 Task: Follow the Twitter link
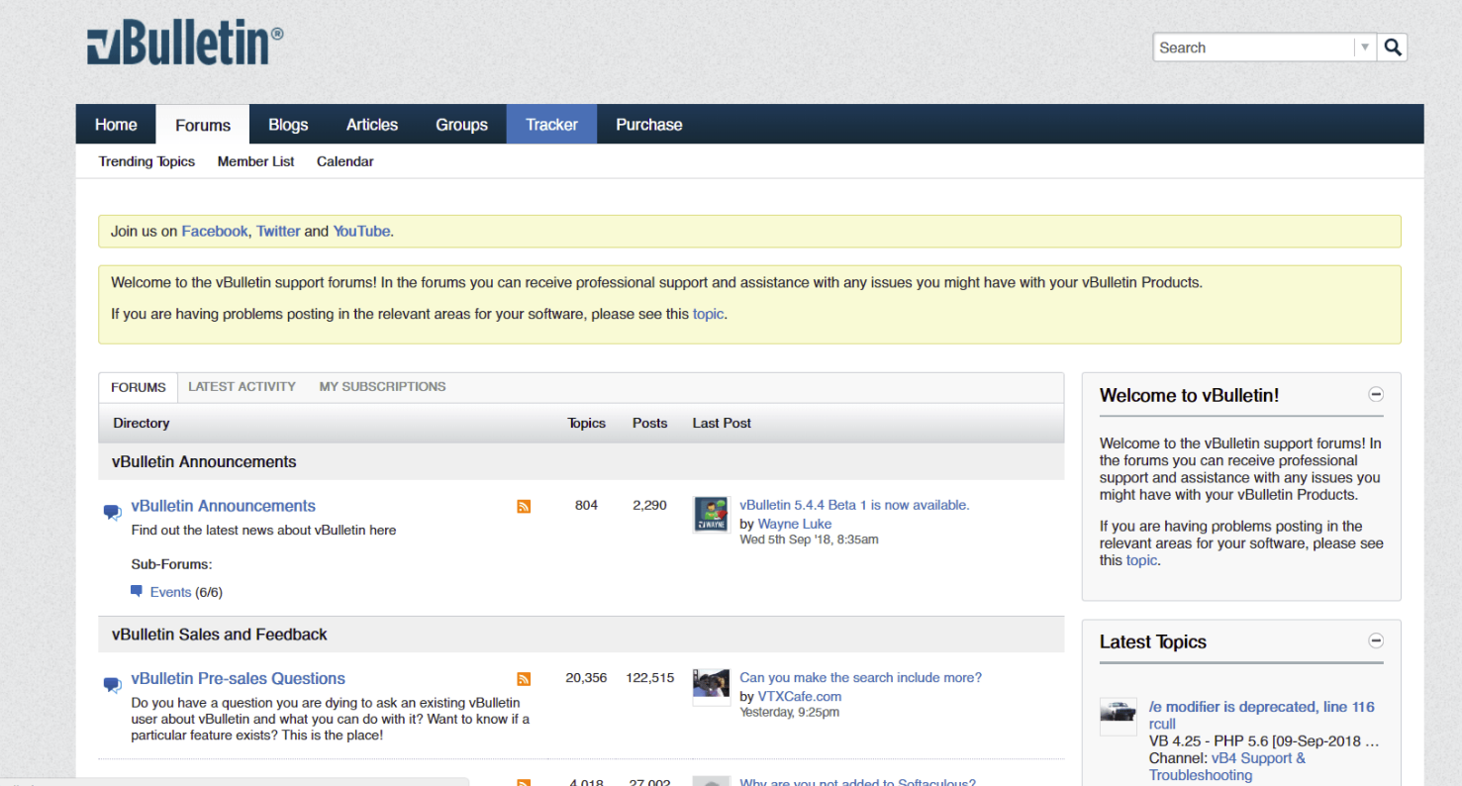click(x=278, y=231)
